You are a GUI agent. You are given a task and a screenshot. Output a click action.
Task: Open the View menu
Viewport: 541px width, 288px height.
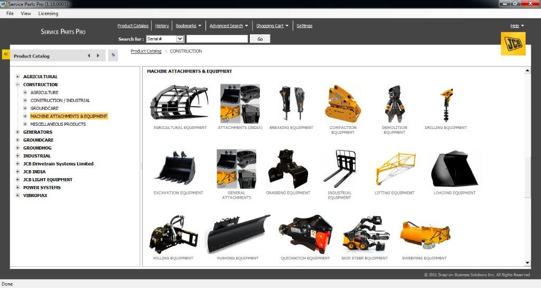pos(26,13)
